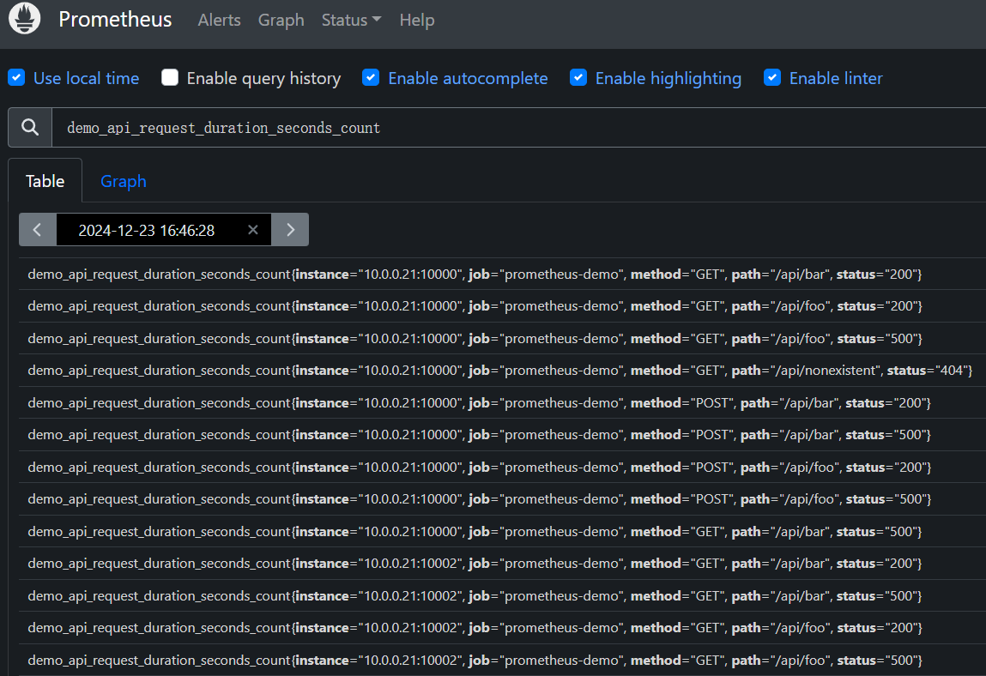The image size is (986, 676).
Task: Select the Table tab
Action: [x=45, y=181]
